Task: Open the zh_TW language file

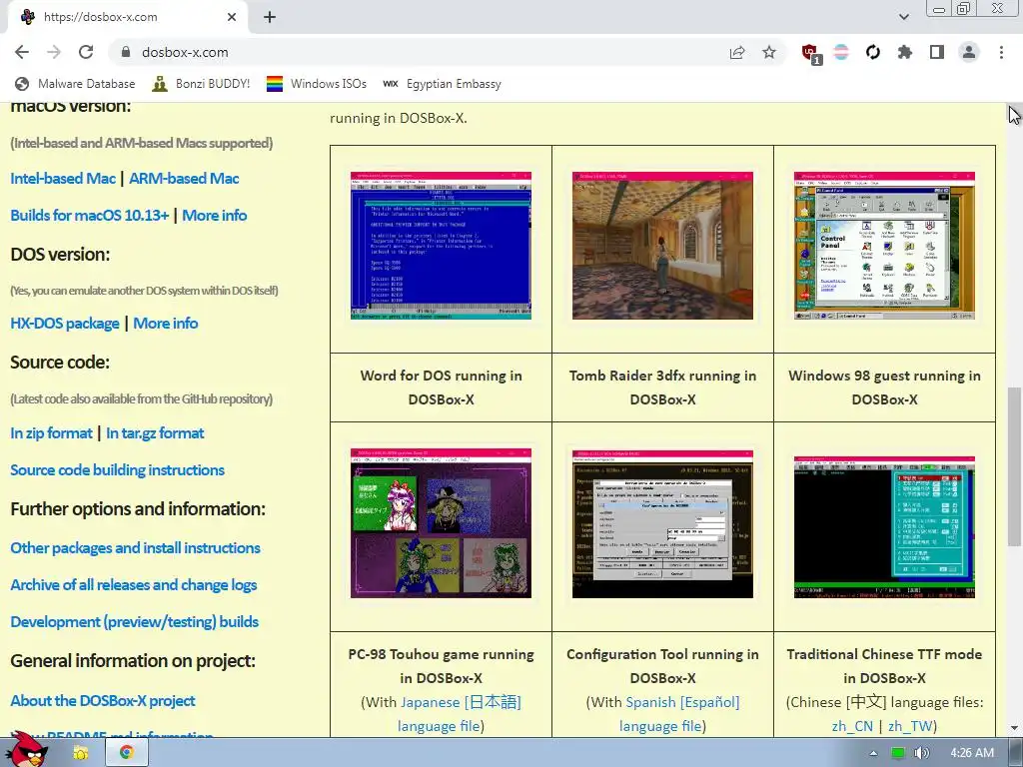Action: (910, 726)
